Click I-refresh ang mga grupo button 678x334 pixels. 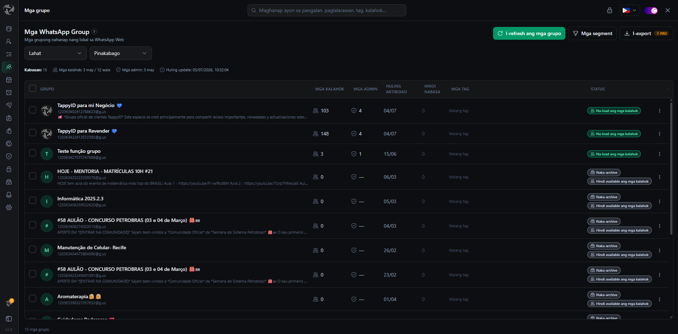(529, 33)
